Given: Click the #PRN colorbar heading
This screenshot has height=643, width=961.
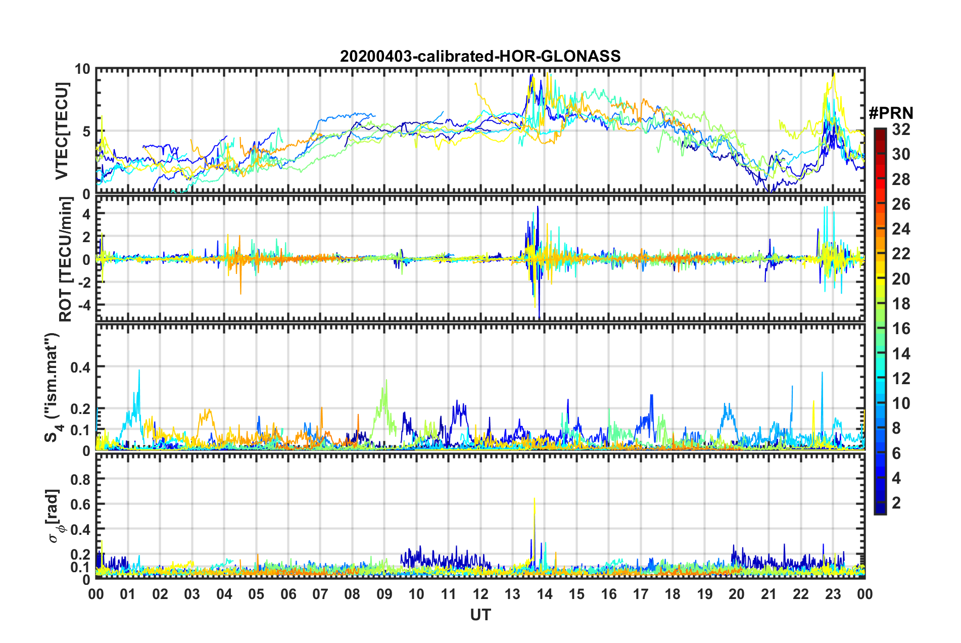Looking at the screenshot, I should click(x=891, y=113).
